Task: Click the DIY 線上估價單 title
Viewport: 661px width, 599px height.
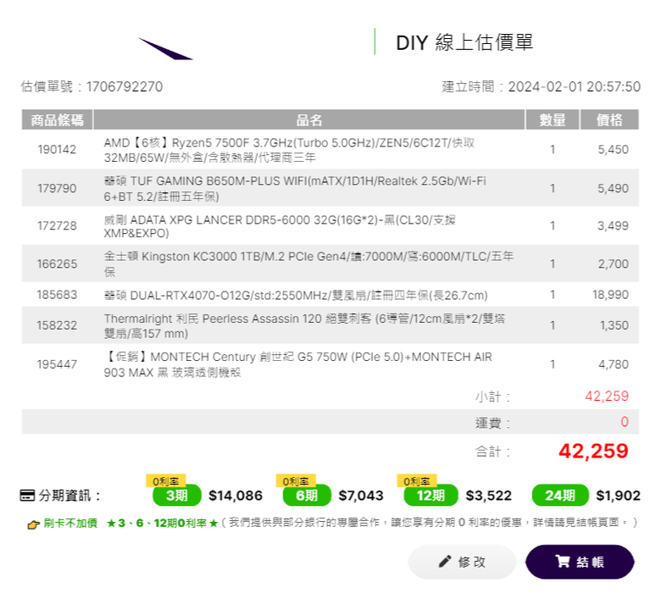Action: (464, 42)
